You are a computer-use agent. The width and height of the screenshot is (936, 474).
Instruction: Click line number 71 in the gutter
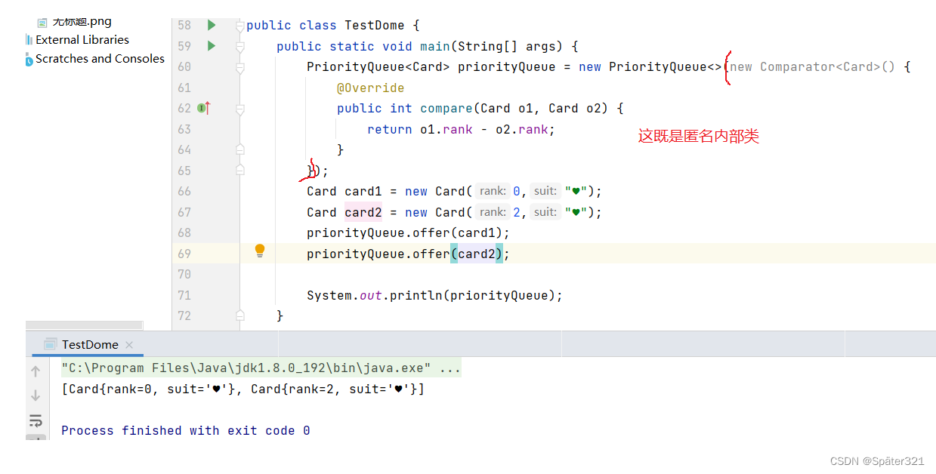[184, 296]
